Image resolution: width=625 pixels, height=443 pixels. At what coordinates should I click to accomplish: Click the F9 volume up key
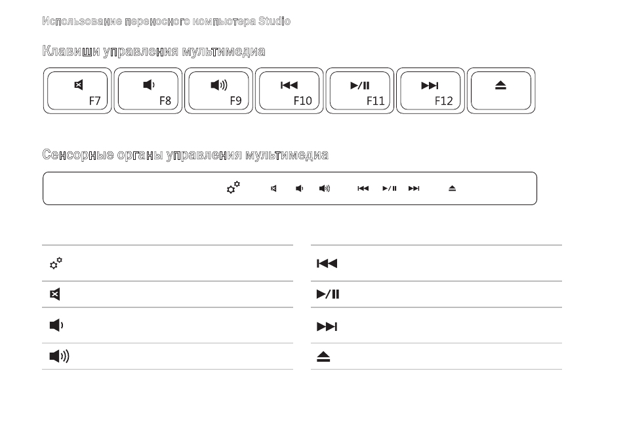point(218,91)
